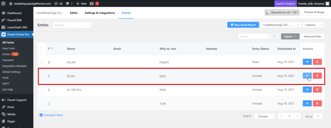Open the Conditional logic 23... form title
Screen dimensions: 331x128
49,13
